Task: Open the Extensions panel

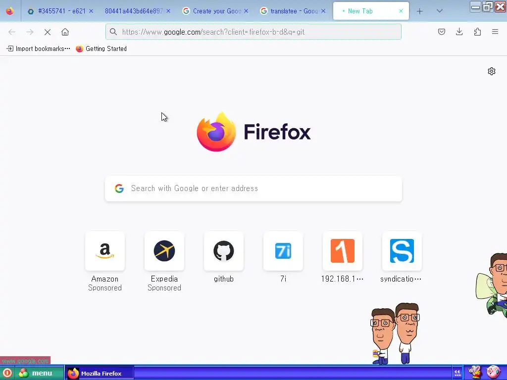Action: (477, 32)
